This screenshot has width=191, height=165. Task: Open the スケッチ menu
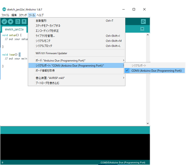23,15
